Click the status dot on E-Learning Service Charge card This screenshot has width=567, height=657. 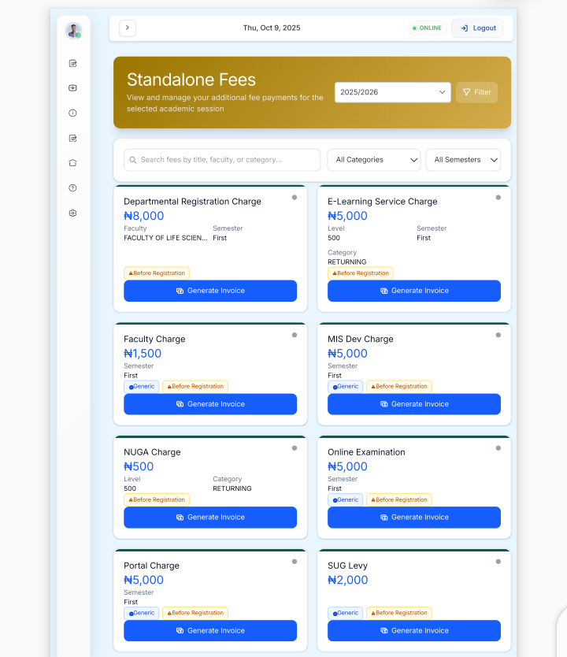[x=498, y=198]
